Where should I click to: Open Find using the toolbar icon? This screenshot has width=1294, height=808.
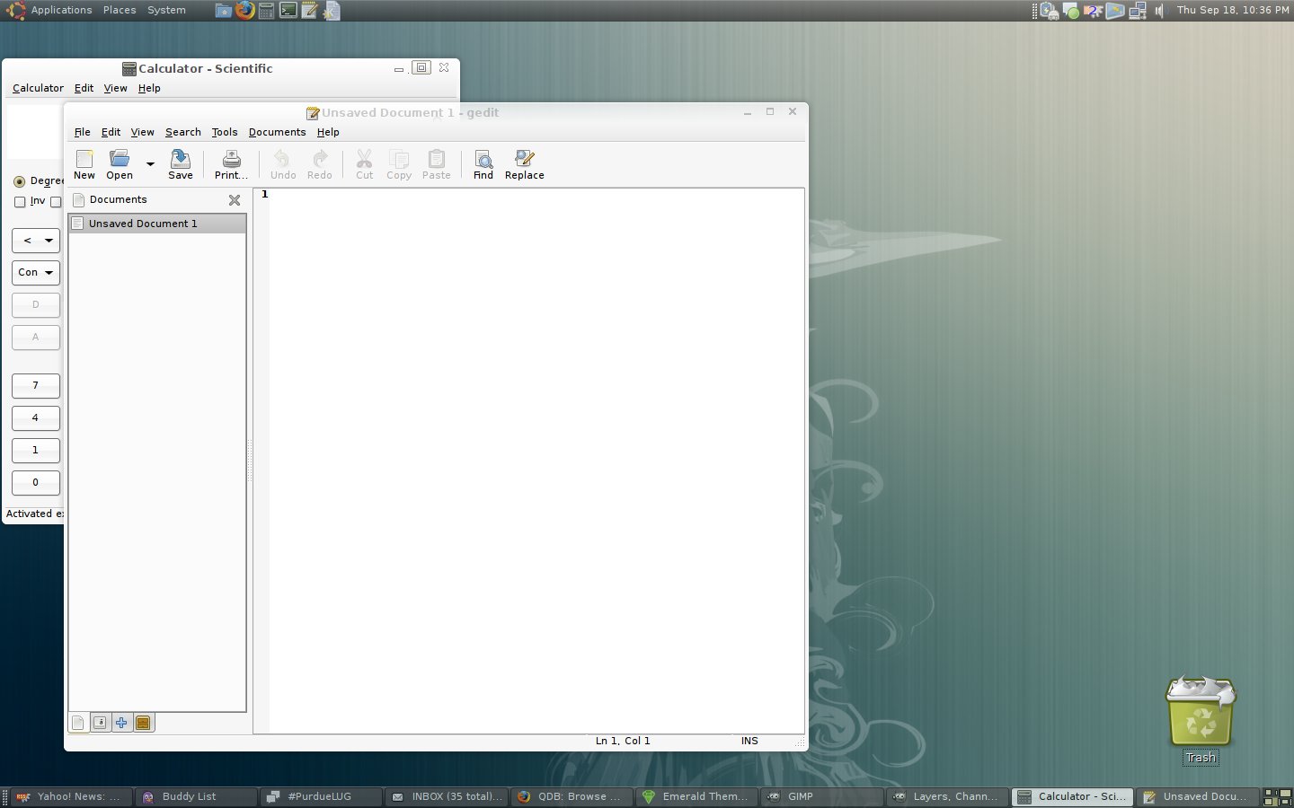(483, 164)
